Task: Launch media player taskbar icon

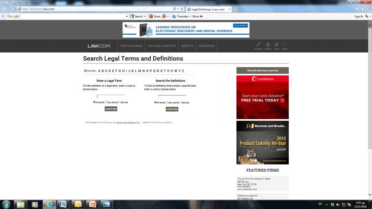Action: [x=35, y=204]
